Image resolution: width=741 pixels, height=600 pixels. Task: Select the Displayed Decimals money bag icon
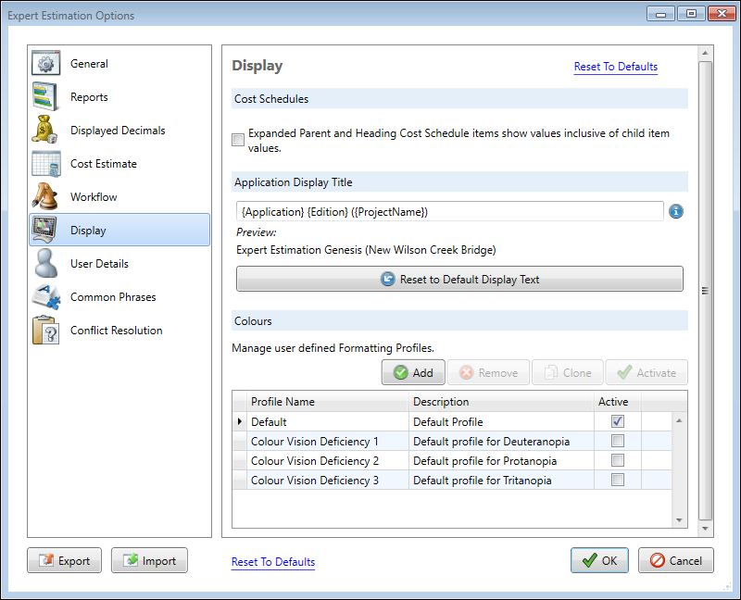click(x=46, y=131)
